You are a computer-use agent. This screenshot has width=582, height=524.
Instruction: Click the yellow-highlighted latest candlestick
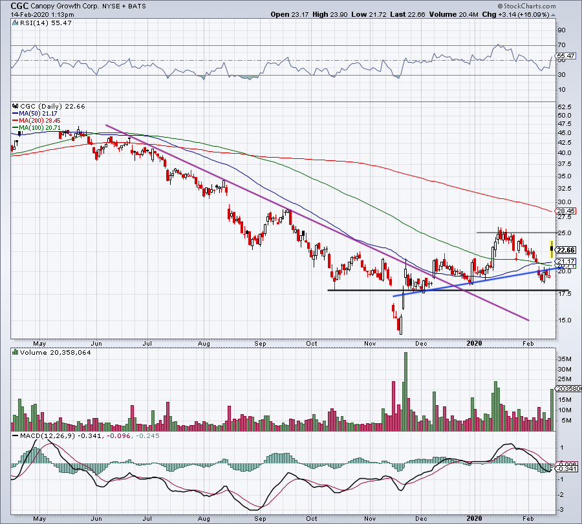(x=552, y=249)
